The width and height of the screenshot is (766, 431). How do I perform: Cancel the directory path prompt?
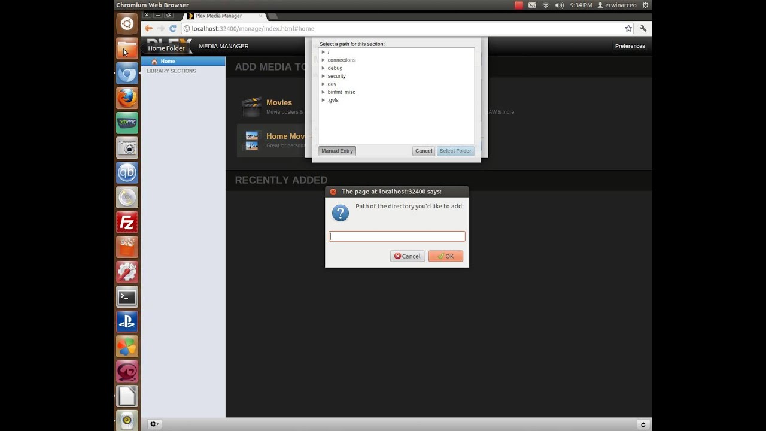point(408,256)
